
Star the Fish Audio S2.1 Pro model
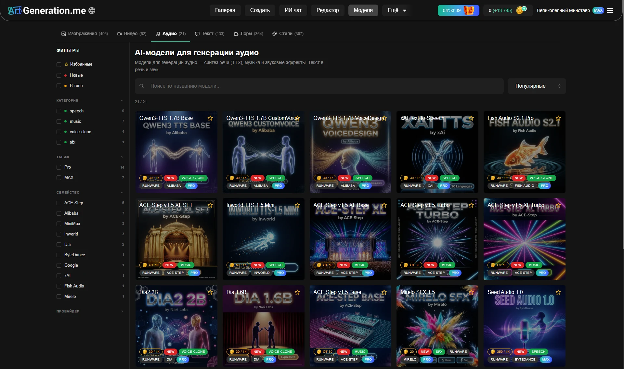[558, 118]
